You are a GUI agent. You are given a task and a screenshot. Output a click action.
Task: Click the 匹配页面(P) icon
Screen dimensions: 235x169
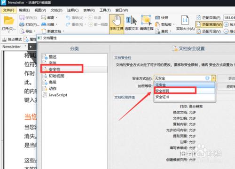pyautogui.click(x=199, y=17)
